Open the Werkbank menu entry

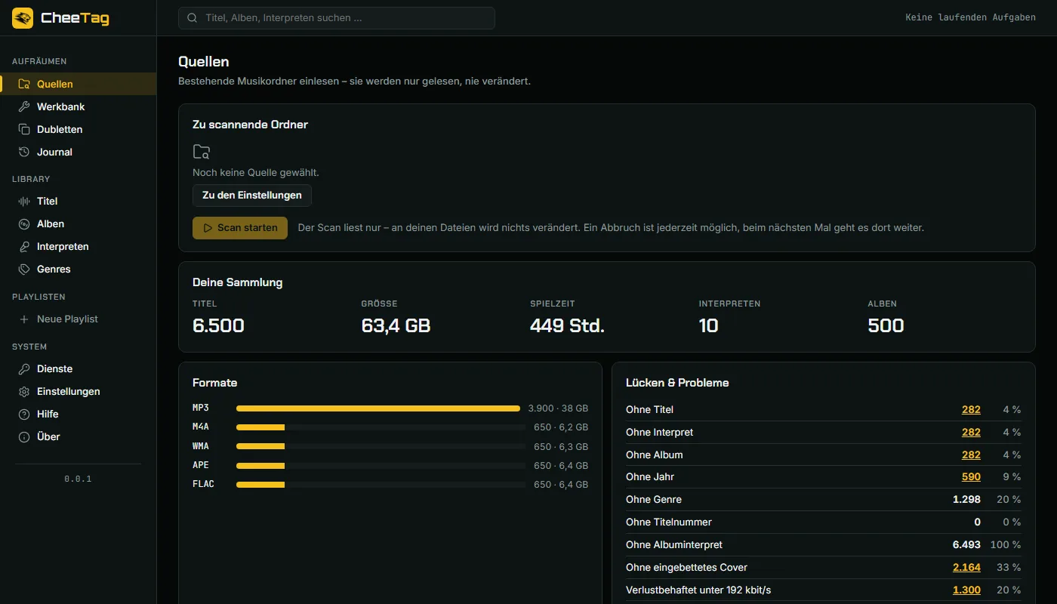pyautogui.click(x=79, y=106)
